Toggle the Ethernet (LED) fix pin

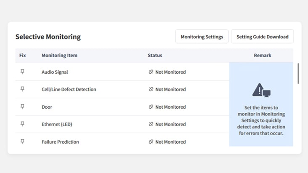pos(22,124)
